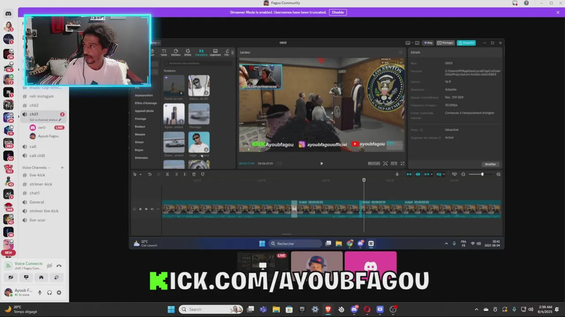Join the call chill voice channel
The width and height of the screenshot is (565, 317).
(38, 155)
